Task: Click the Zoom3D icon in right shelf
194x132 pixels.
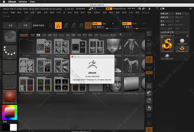Action: coord(149,100)
